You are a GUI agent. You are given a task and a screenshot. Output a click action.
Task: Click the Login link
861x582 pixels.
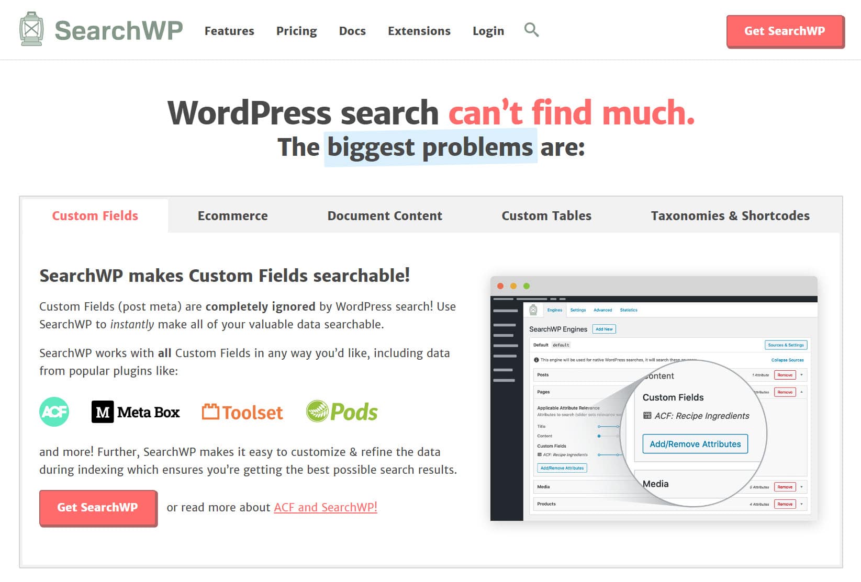pyautogui.click(x=488, y=31)
